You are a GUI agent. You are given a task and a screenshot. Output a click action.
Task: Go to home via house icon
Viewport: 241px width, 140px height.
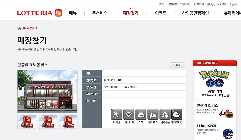[19, 28]
